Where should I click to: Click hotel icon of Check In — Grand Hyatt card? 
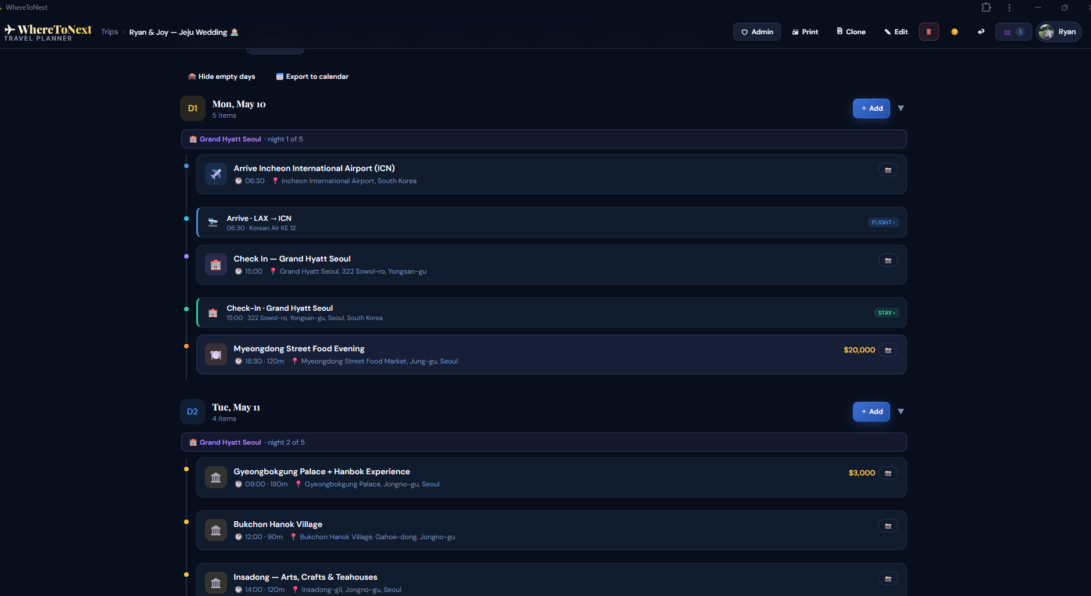(x=216, y=265)
